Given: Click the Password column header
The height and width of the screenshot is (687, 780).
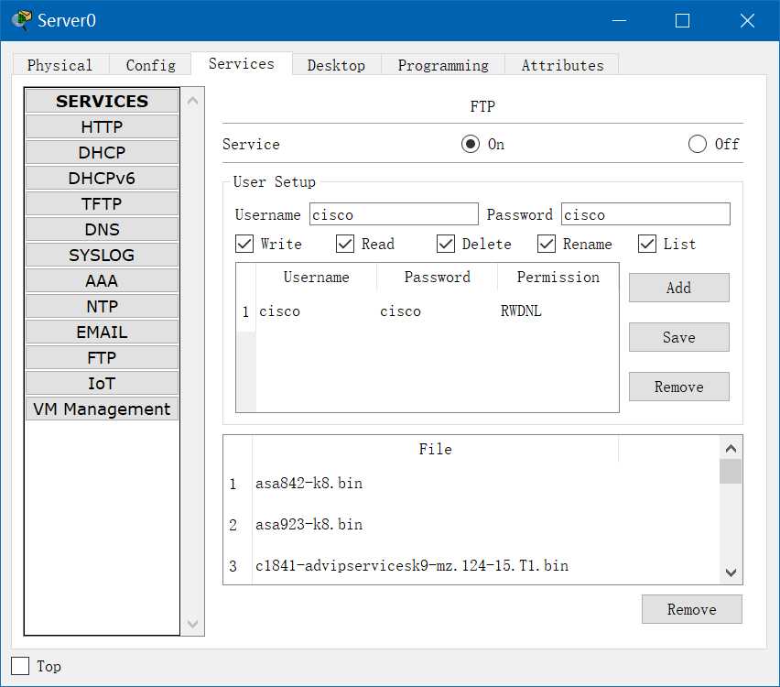Looking at the screenshot, I should 438,278.
